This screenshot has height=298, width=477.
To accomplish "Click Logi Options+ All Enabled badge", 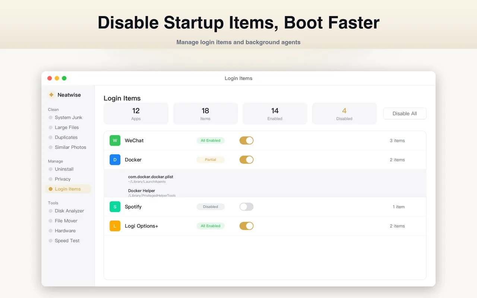I will [211, 226].
